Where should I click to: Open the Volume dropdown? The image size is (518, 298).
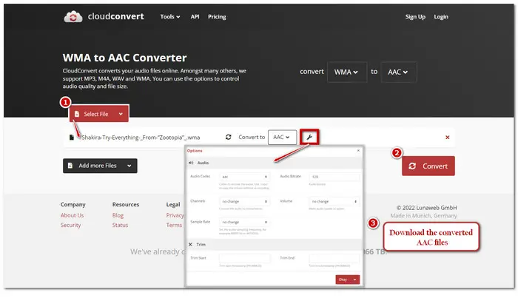tap(334, 201)
